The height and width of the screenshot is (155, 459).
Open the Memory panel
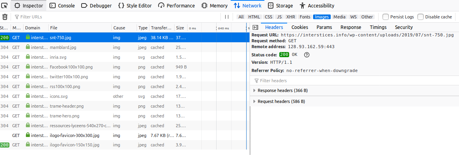coord(215,5)
